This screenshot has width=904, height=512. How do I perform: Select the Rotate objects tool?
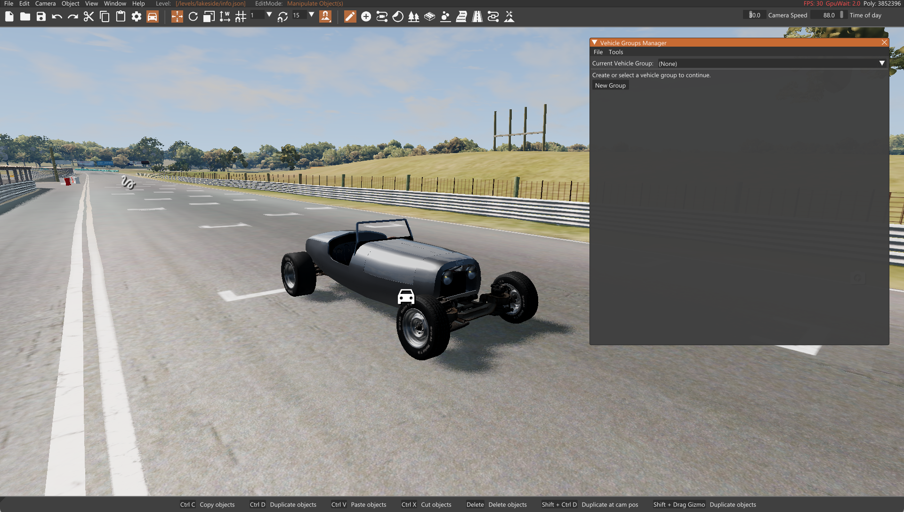coord(193,17)
